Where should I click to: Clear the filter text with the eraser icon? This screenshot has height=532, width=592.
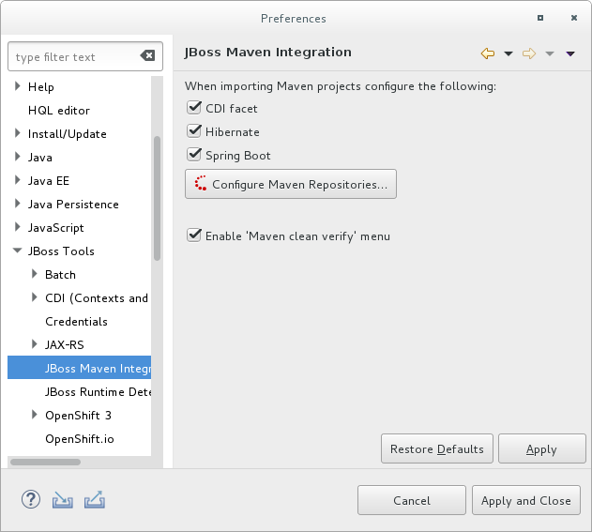tap(147, 56)
